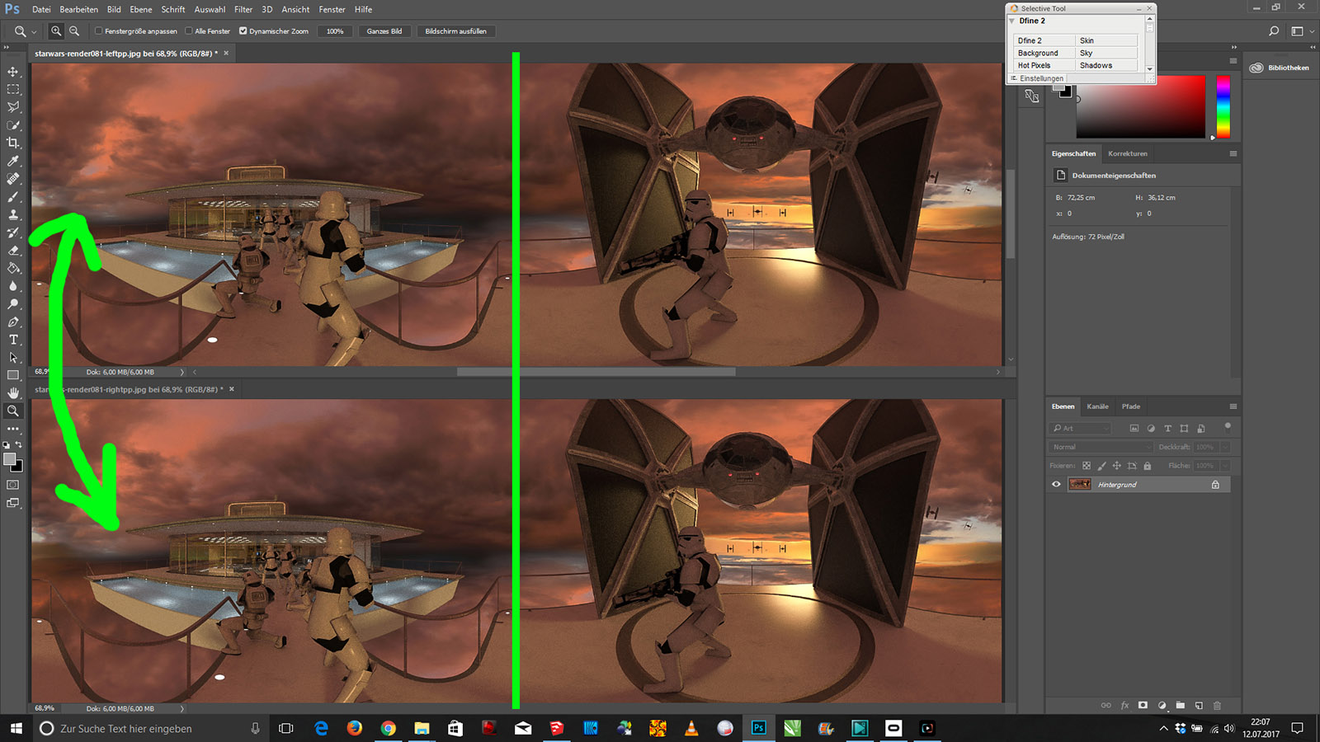Select the Brush tool
Image resolution: width=1320 pixels, height=742 pixels.
[x=13, y=197]
